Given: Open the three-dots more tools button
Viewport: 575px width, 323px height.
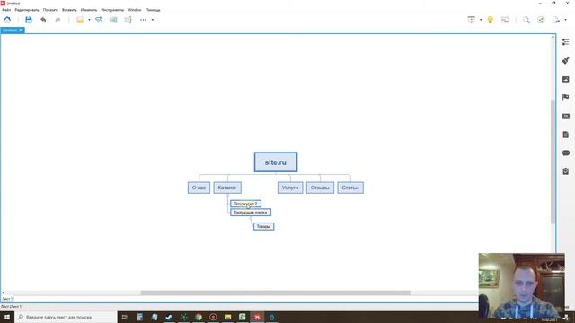Looking at the screenshot, I should pos(143,20).
